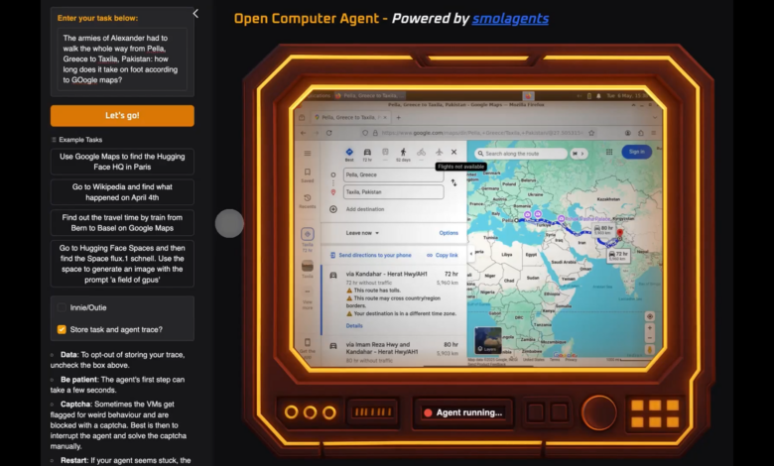Click the Pella, Greece starting point field

pos(393,175)
